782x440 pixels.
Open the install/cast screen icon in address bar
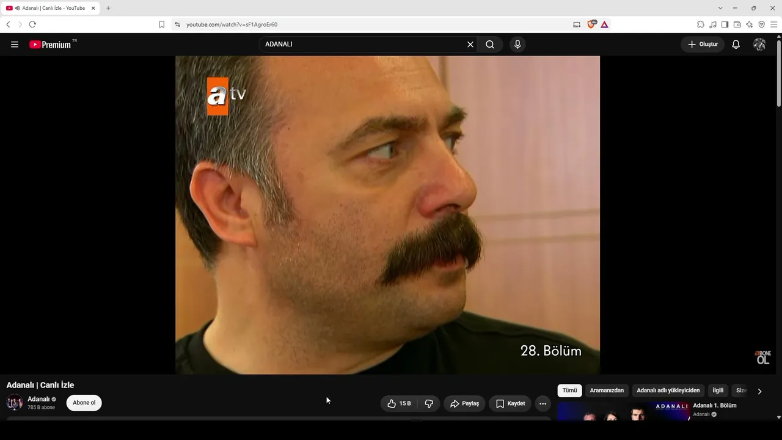577,24
